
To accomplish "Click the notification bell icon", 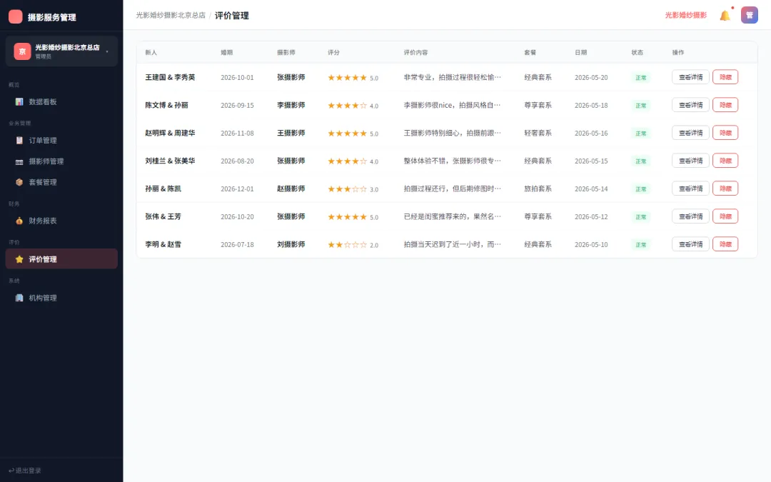I will [x=725, y=15].
